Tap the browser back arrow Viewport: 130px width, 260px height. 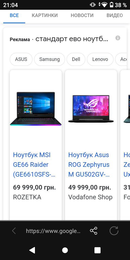[x=14, y=231]
